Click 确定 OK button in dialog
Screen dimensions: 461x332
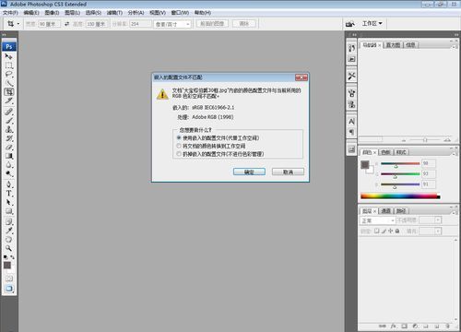[249, 172]
